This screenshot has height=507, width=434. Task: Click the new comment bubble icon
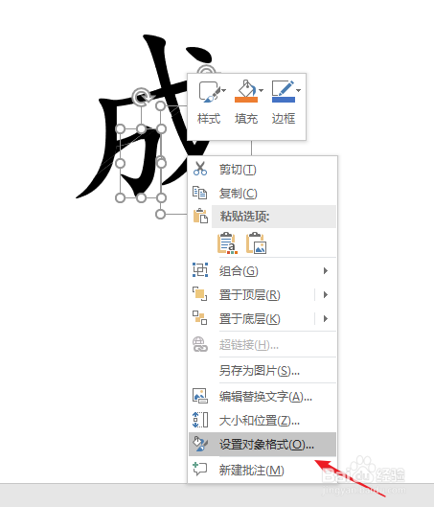pyautogui.click(x=200, y=469)
